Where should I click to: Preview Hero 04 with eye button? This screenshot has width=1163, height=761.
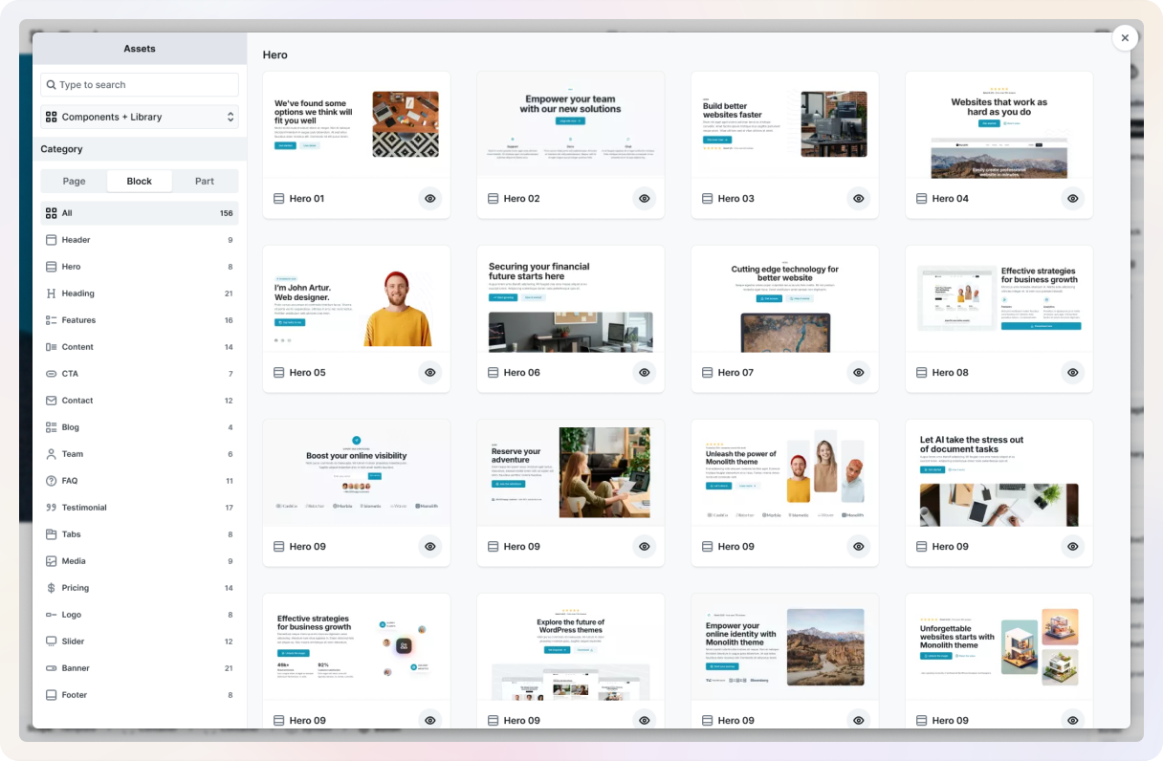pos(1073,199)
